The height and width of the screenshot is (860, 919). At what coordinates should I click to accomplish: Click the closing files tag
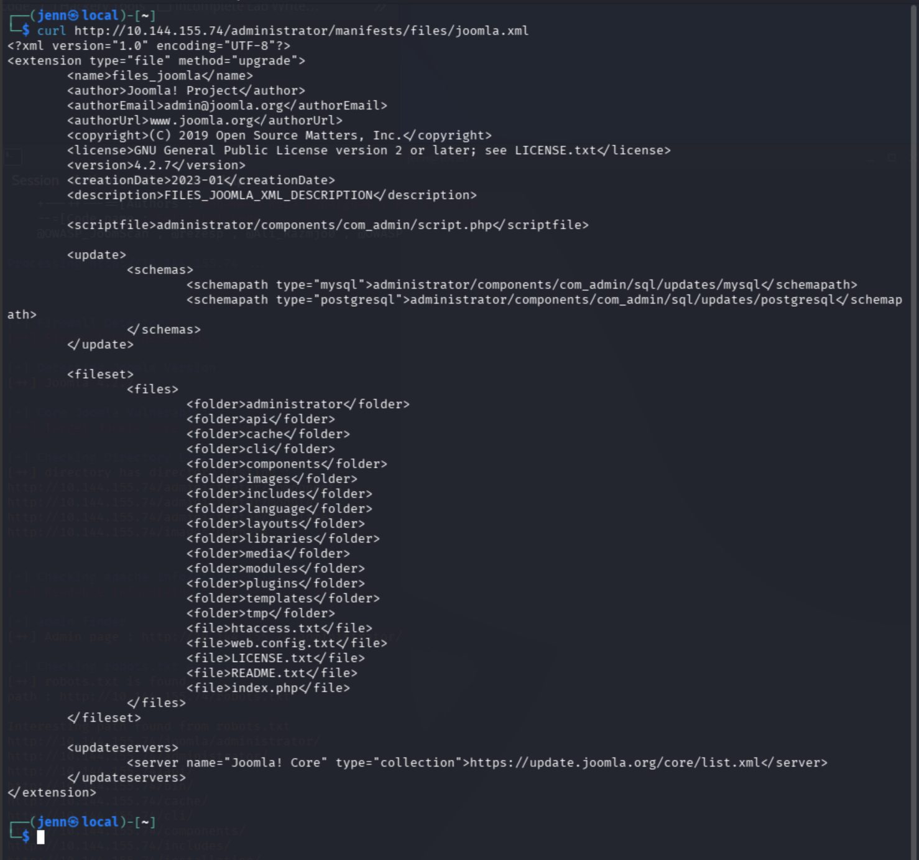click(156, 703)
